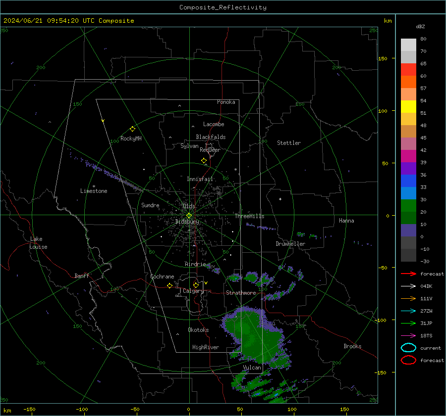Image resolution: width=446 pixels, height=416 pixels.
Task: Click the Stettler city label
Action: (289, 143)
